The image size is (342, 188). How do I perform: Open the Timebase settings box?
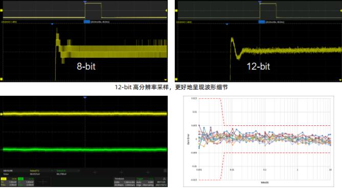click(x=125, y=182)
